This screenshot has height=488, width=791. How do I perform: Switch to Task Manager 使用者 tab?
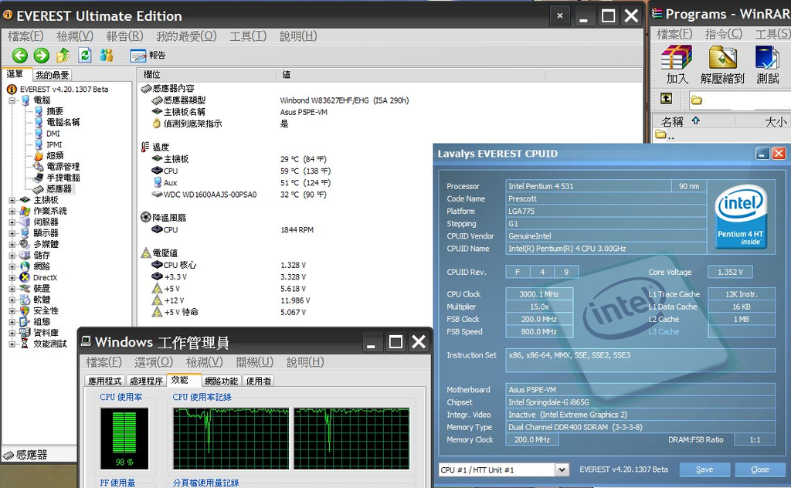click(x=258, y=381)
